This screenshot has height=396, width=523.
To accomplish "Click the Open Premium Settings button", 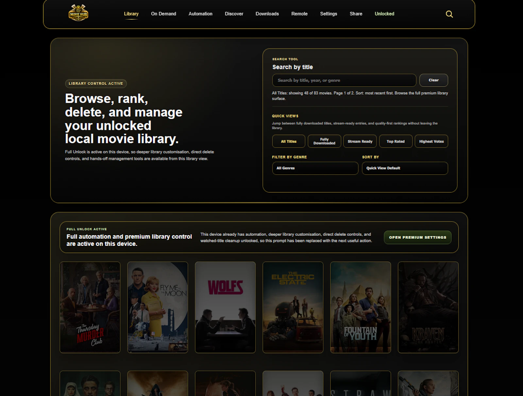I will [417, 237].
